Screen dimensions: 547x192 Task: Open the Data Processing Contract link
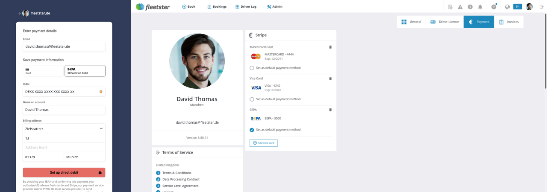181,179
